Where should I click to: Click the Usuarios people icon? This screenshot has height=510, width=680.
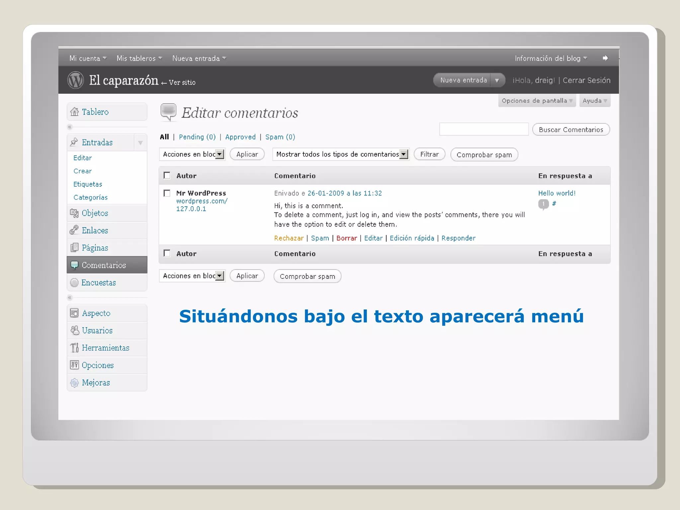[75, 330]
